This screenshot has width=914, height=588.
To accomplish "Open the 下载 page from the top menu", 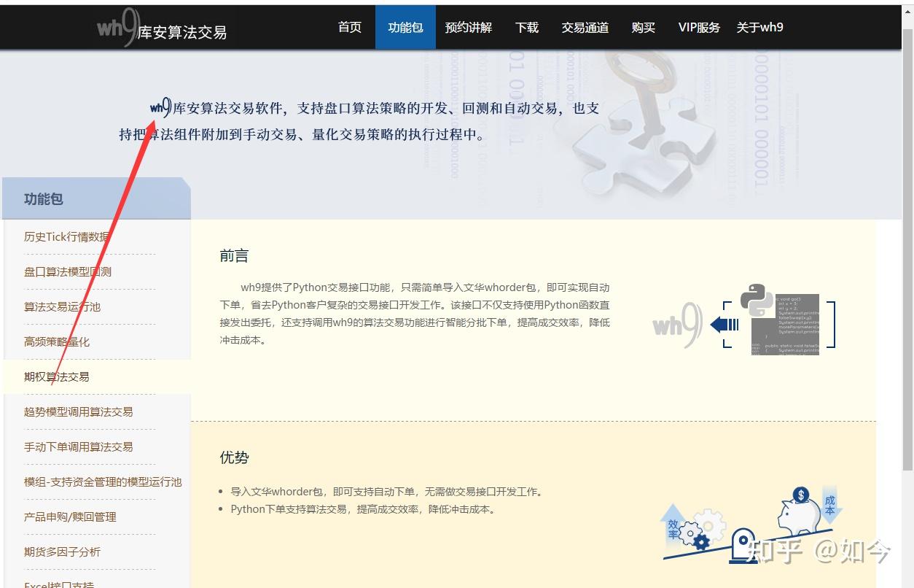I will [x=526, y=27].
